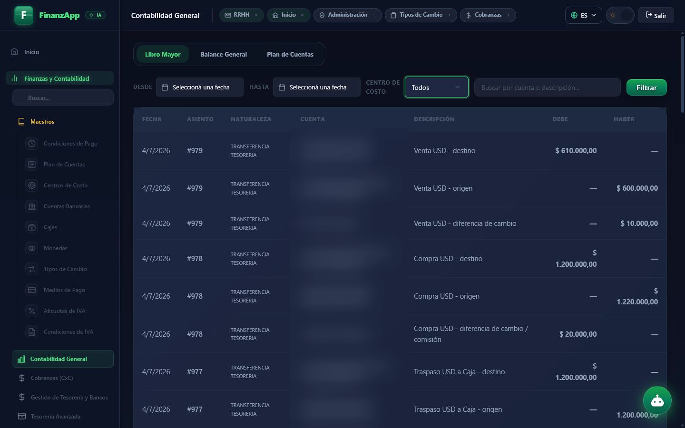Open Cuentas Bancarias bank icon
The height and width of the screenshot is (428, 685).
click(32, 206)
